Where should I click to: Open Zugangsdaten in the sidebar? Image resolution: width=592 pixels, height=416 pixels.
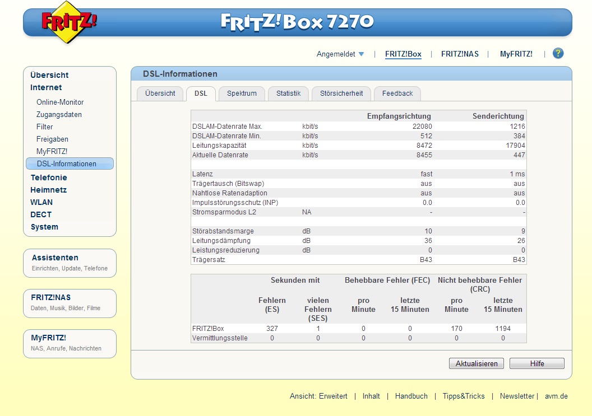(x=59, y=115)
